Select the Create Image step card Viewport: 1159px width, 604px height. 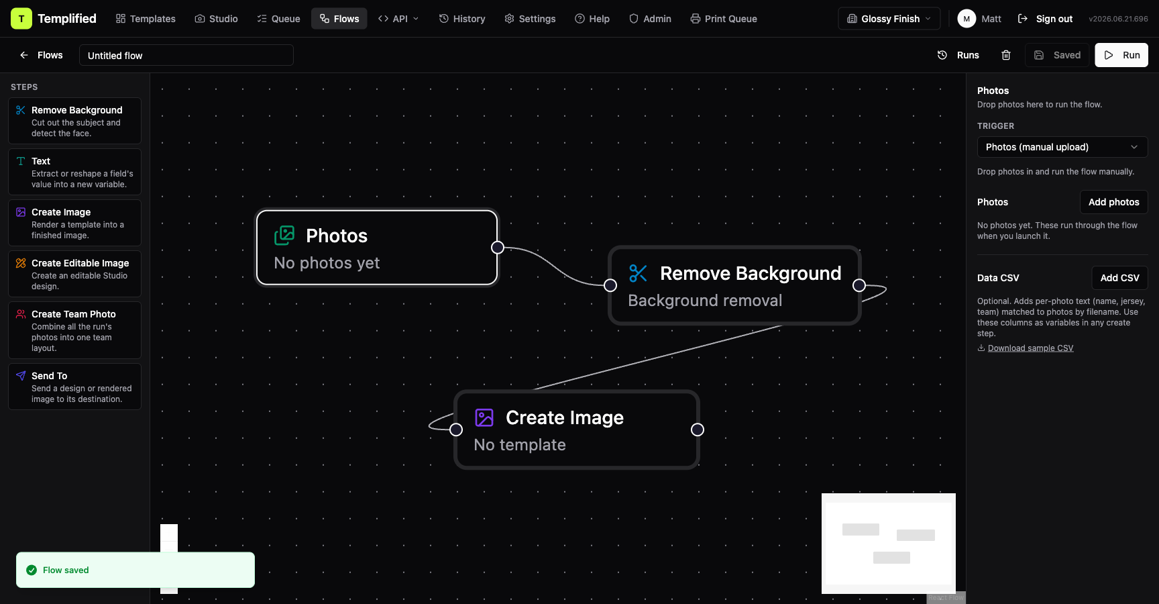click(74, 223)
